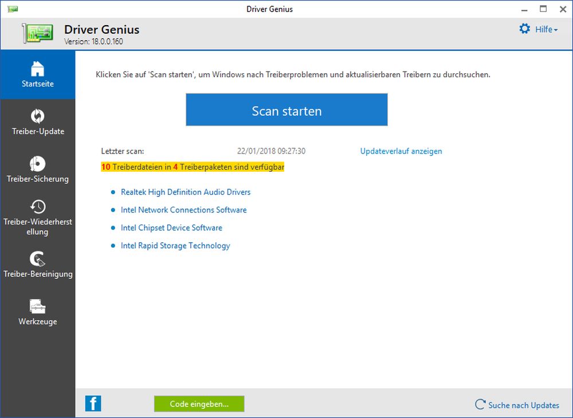
Task: Open the Werkzeuge toolbox icon
Action: tap(37, 306)
